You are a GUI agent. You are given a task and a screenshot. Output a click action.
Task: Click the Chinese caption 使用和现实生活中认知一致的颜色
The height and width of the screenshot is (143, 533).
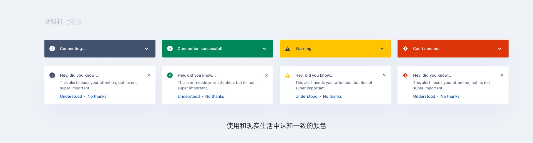276,126
